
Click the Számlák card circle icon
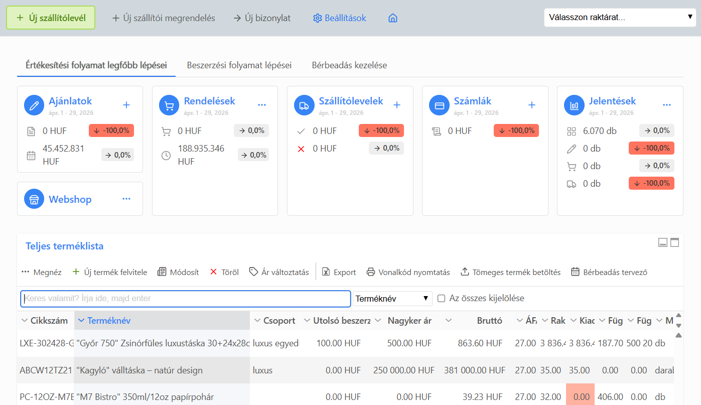tap(439, 105)
